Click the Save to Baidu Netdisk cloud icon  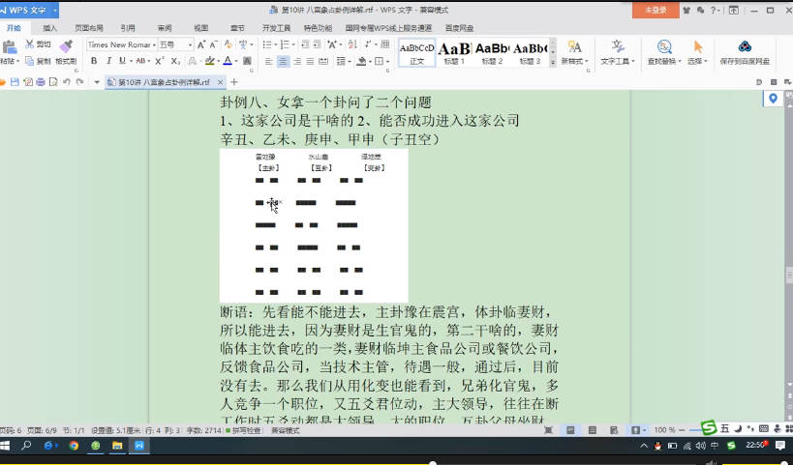point(745,47)
